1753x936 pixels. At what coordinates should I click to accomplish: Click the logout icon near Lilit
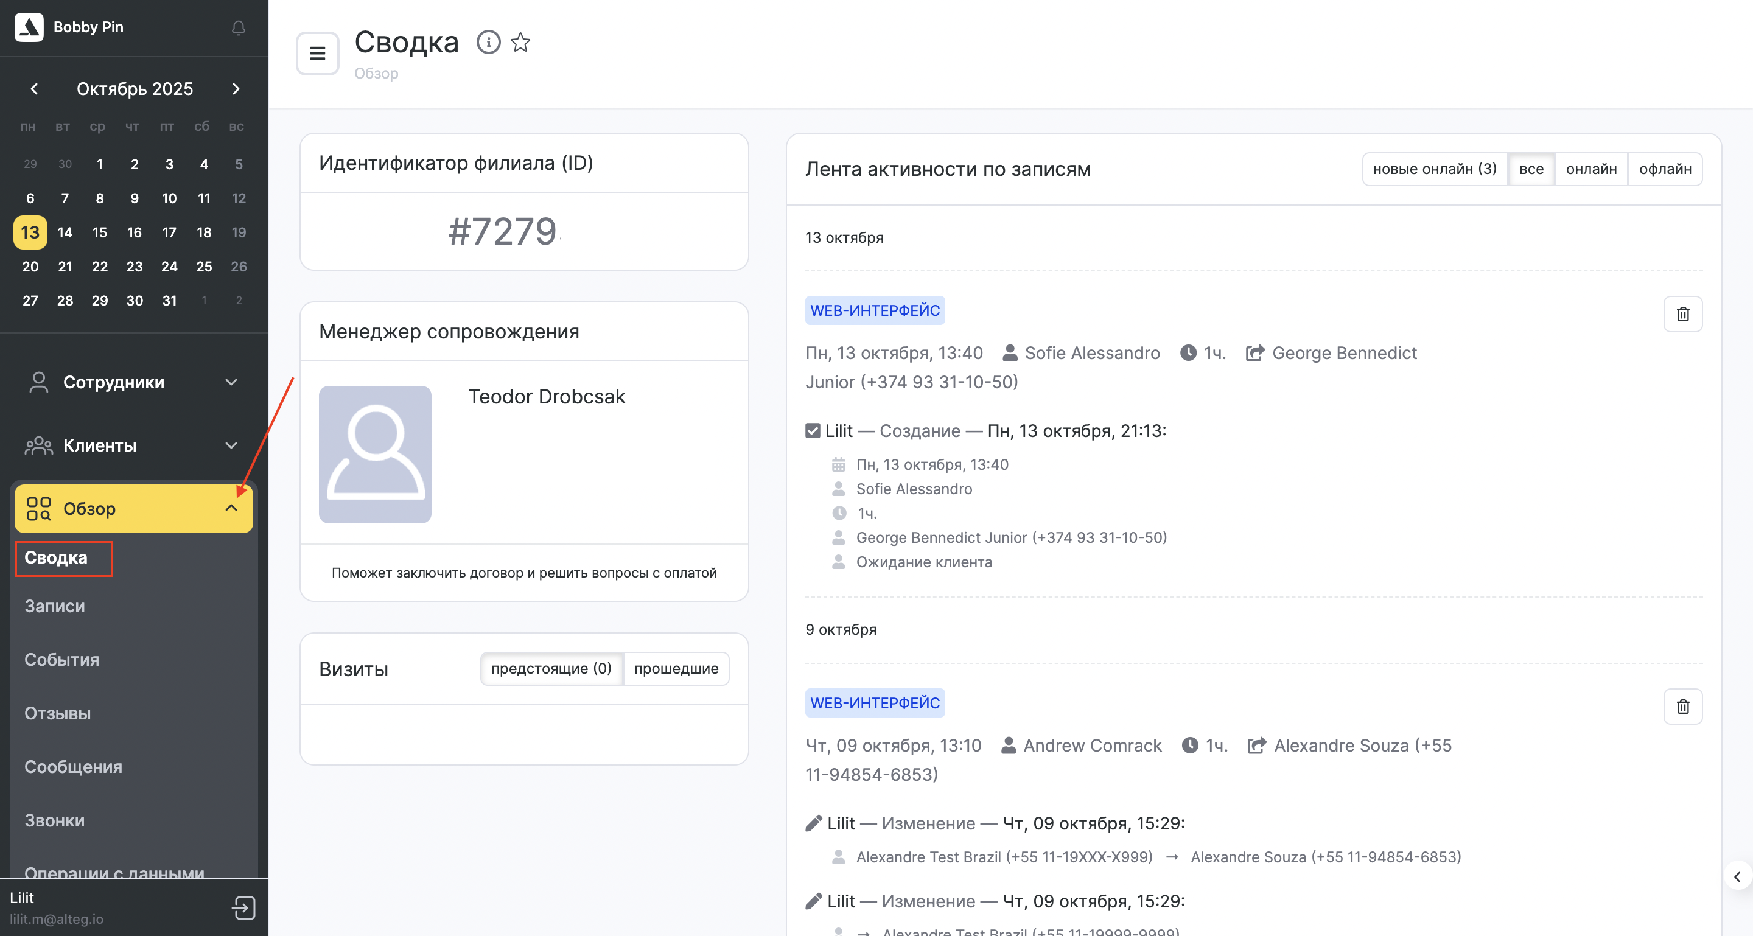pyautogui.click(x=243, y=907)
